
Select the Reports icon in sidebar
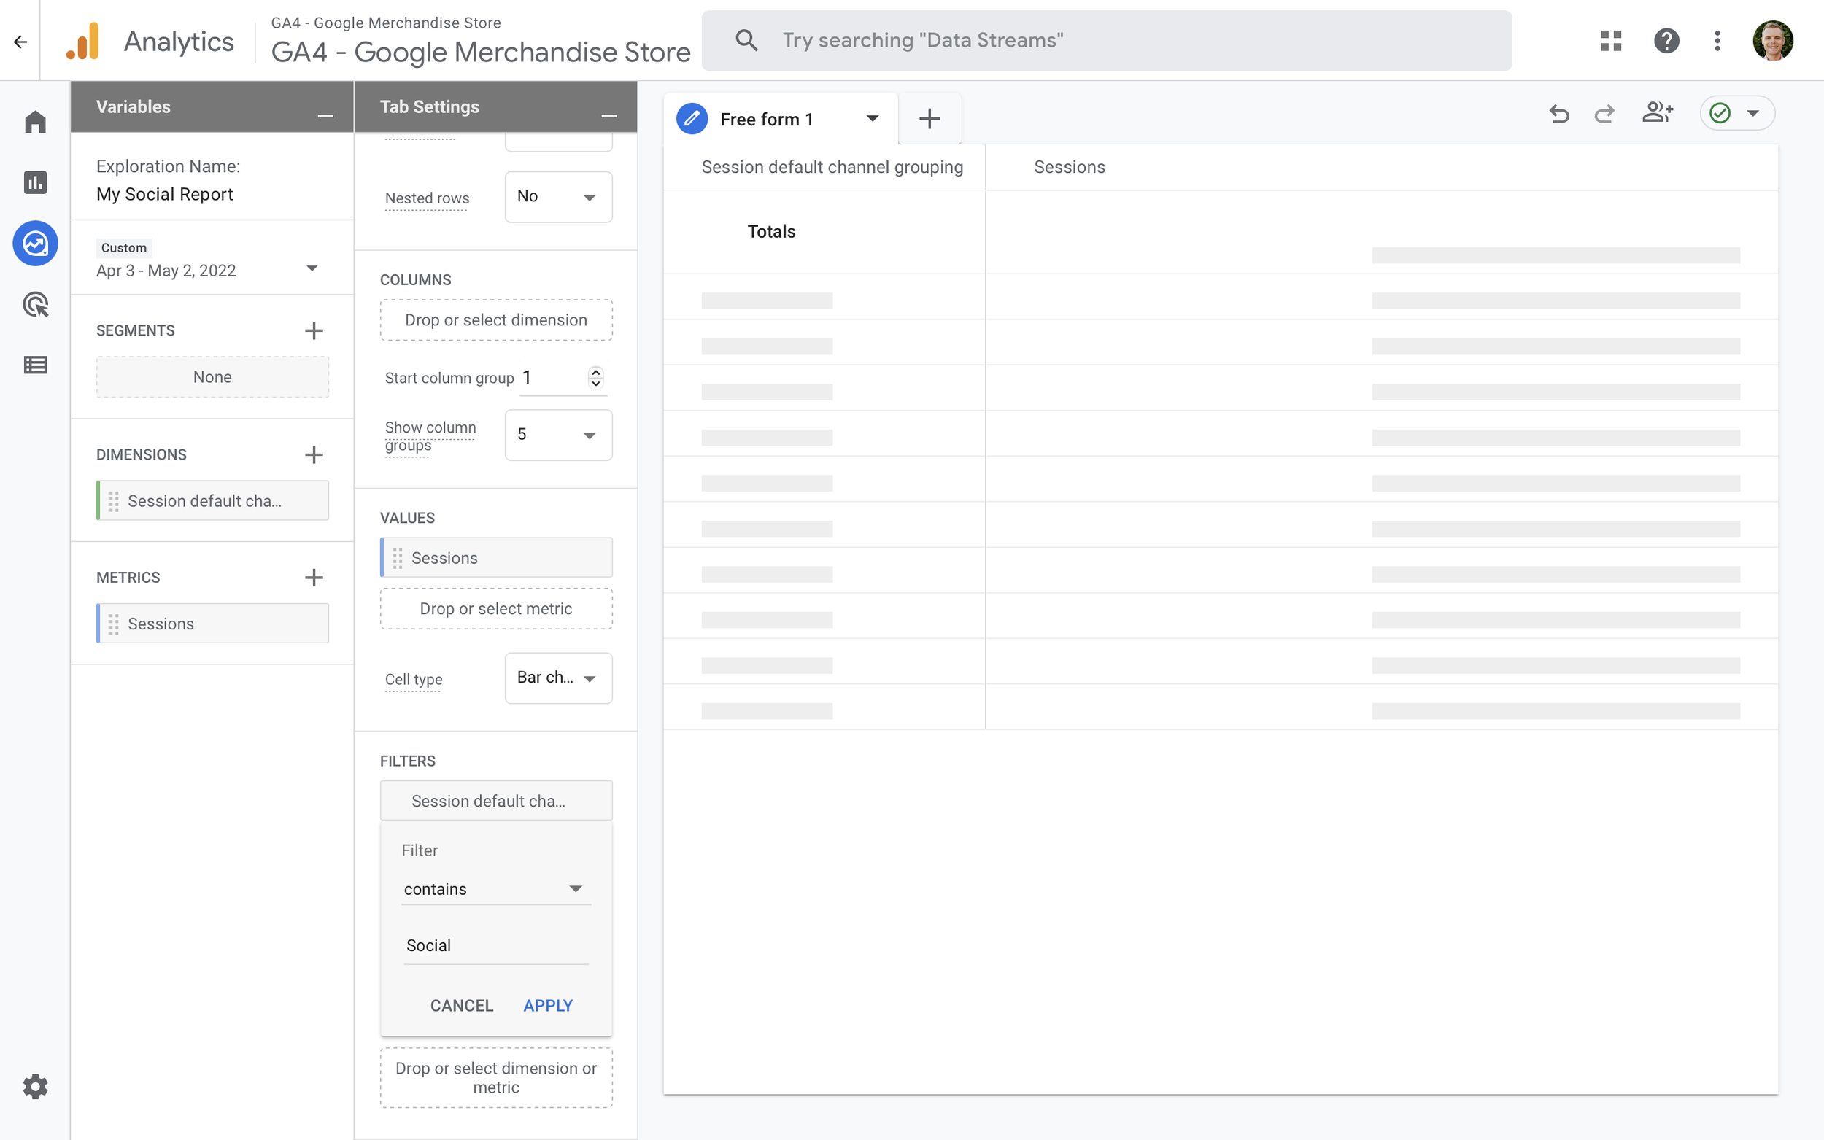(x=35, y=182)
